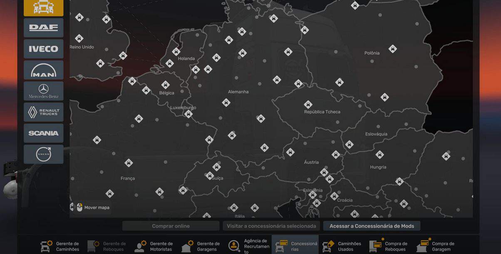Filter dealers by Scania brand

(x=43, y=133)
